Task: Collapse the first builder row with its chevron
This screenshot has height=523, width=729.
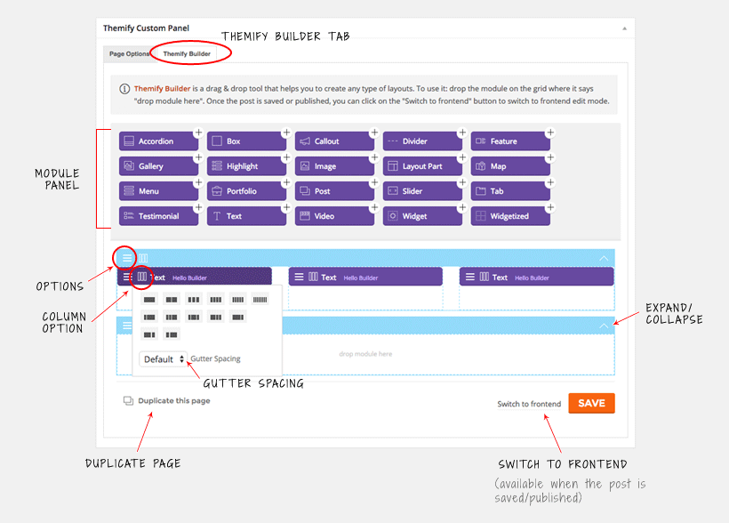Action: tap(604, 258)
